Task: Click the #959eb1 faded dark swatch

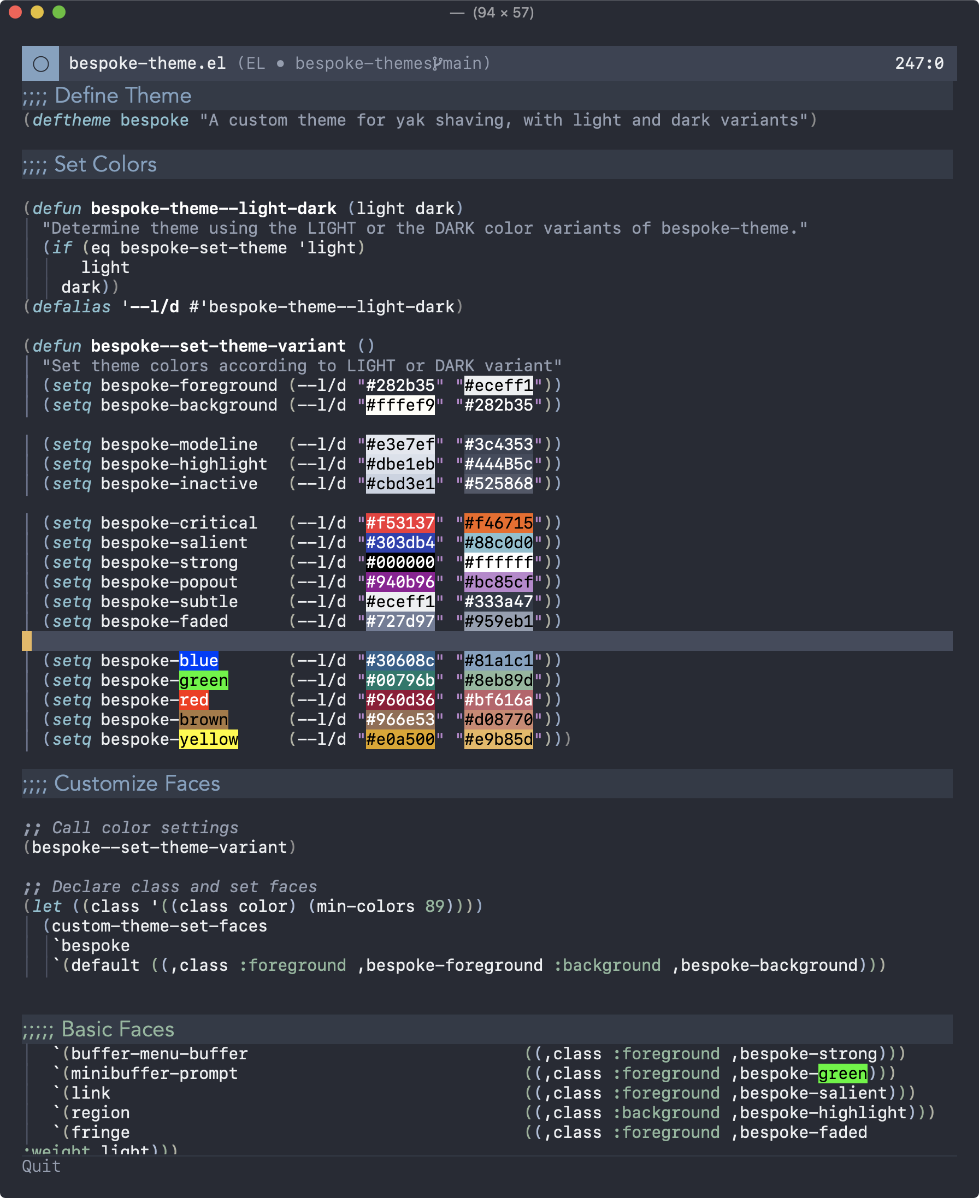Action: 499,621
